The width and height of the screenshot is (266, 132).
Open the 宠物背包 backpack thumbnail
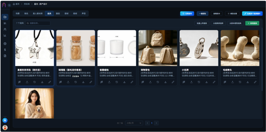(158, 48)
